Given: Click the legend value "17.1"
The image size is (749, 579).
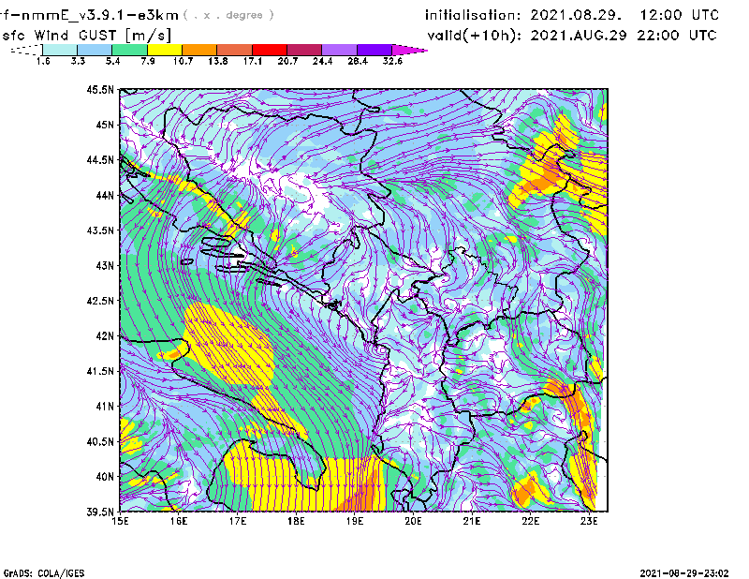Looking at the screenshot, I should click(253, 61).
